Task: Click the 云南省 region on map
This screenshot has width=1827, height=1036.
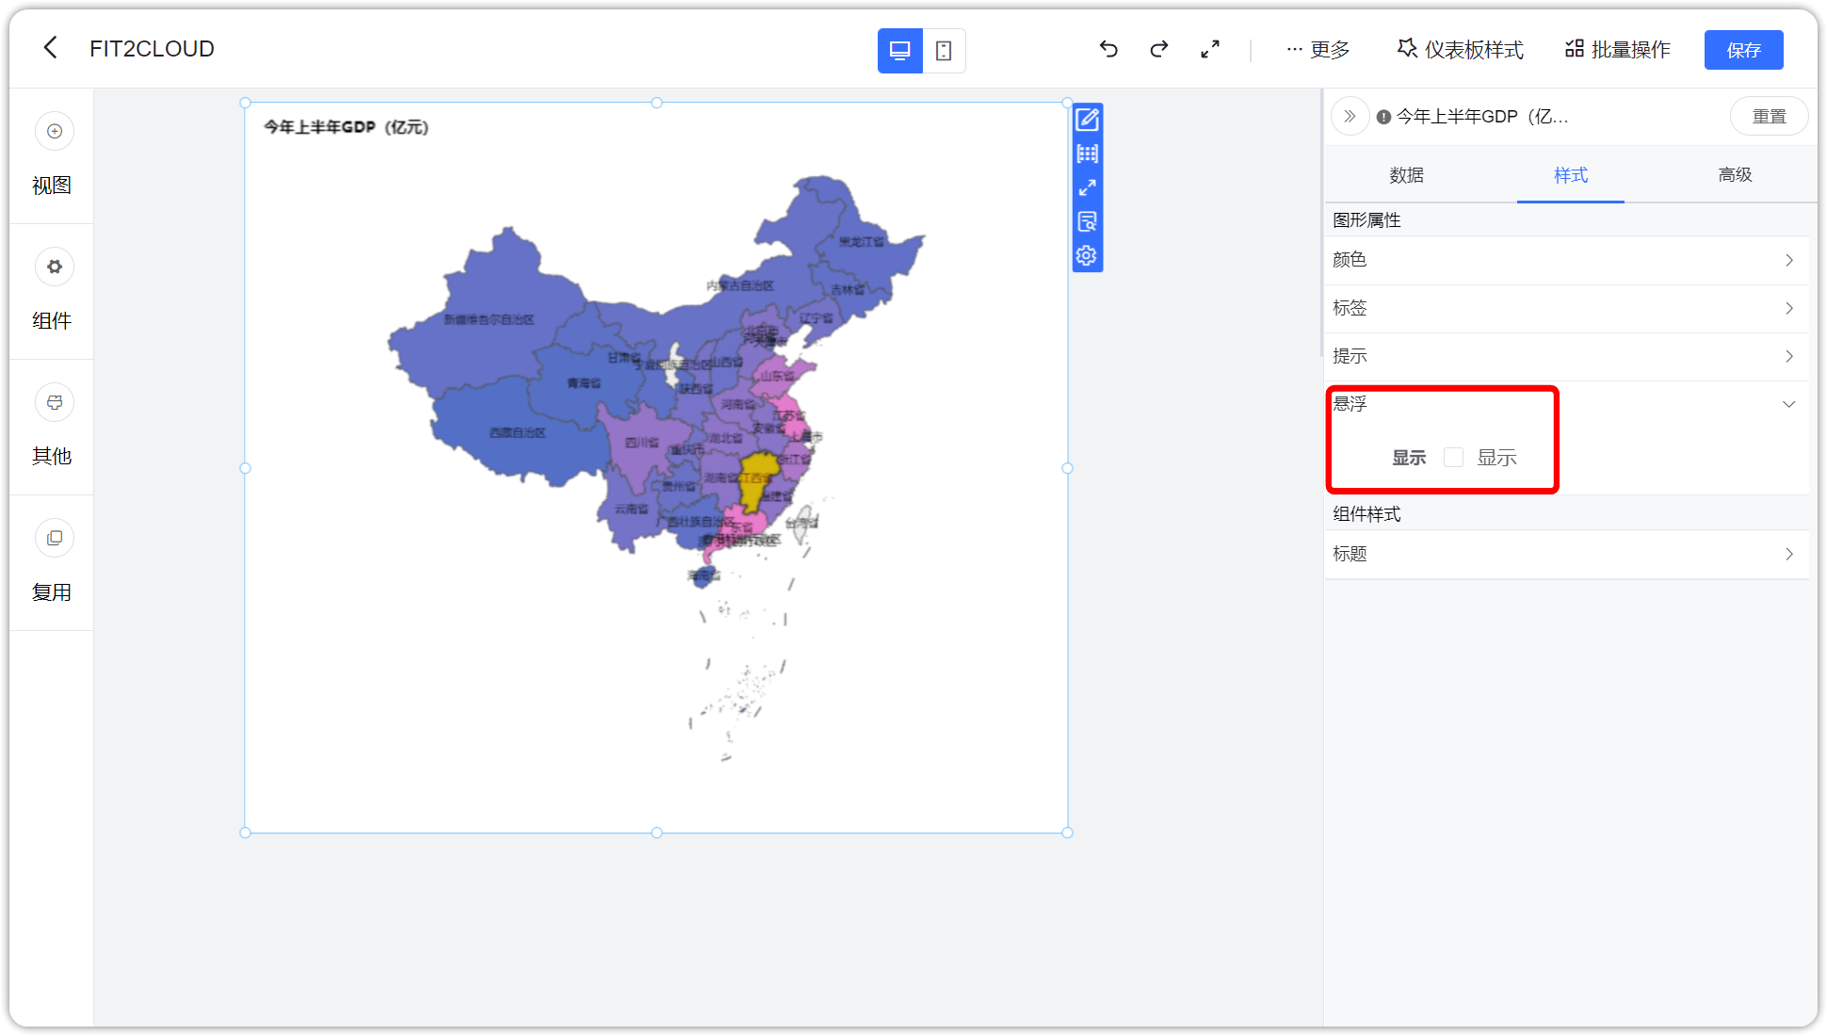Action: click(x=631, y=510)
